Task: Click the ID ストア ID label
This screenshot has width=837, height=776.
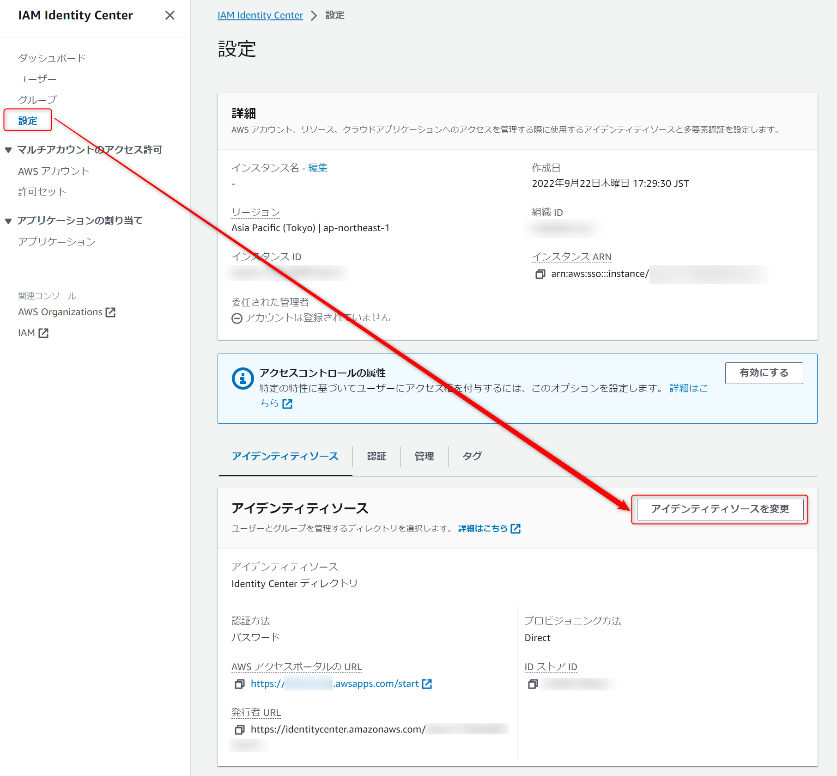Action: point(551,667)
